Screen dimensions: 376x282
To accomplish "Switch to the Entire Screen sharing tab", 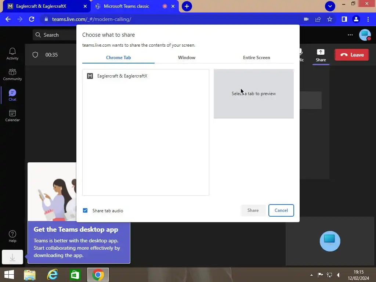I will pyautogui.click(x=256, y=58).
